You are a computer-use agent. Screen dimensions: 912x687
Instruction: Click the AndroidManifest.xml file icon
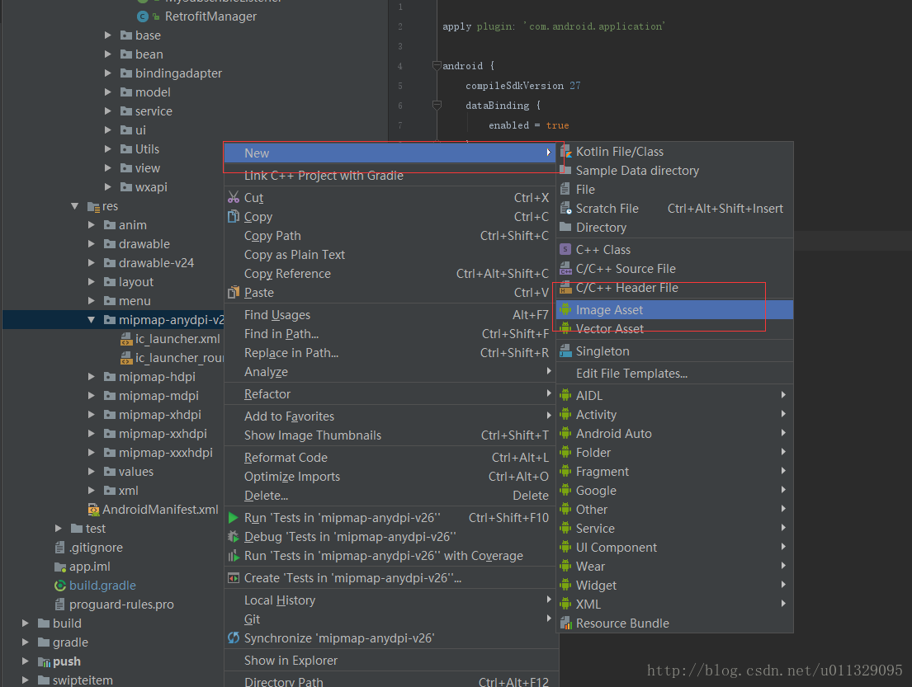(93, 510)
